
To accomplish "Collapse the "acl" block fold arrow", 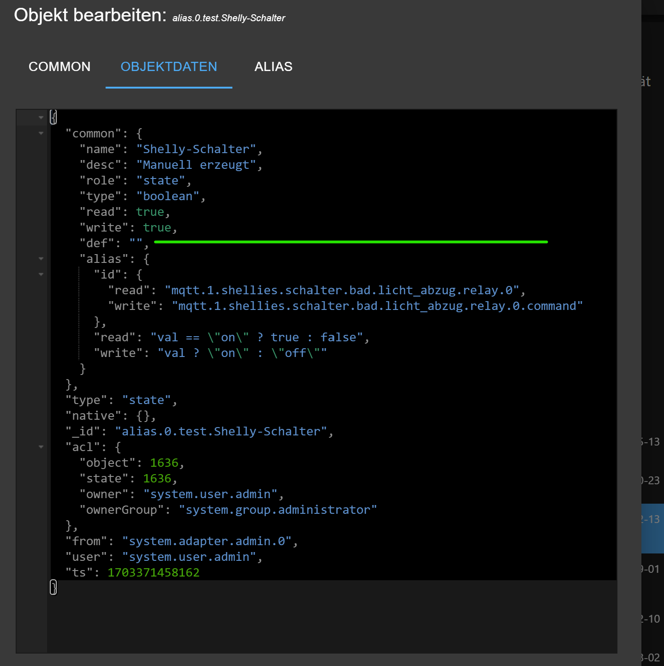I will [x=41, y=447].
